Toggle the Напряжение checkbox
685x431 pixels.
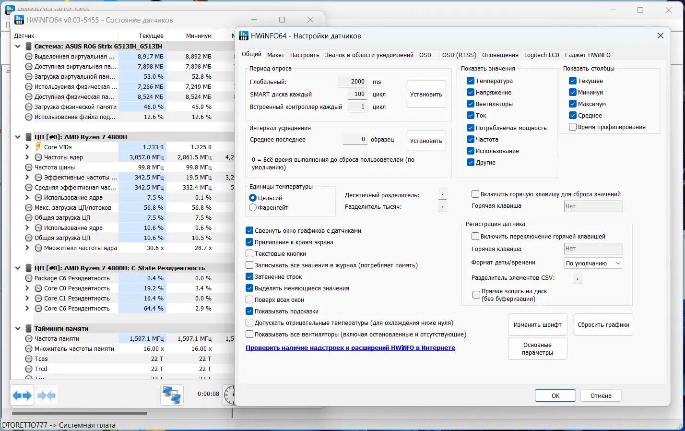click(471, 93)
